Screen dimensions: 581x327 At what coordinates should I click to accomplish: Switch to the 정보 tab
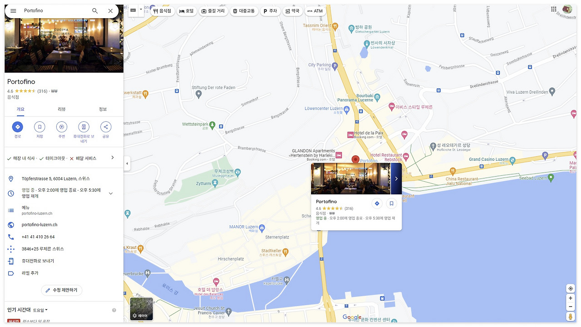(x=103, y=109)
